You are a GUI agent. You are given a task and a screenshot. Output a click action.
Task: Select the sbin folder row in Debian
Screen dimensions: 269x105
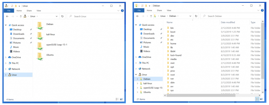[214, 83]
